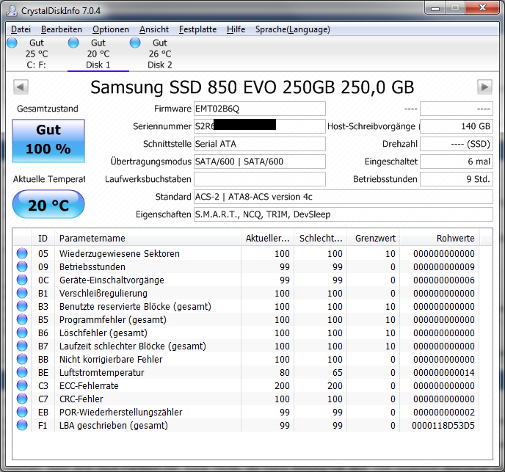Click the Grenzwert column header

[374, 238]
